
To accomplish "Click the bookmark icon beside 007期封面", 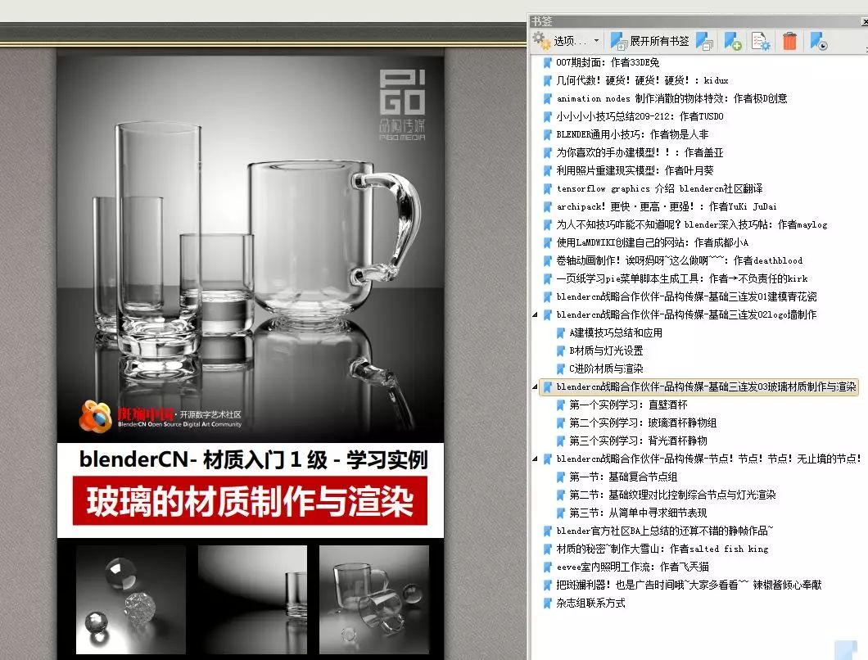I will [548, 62].
